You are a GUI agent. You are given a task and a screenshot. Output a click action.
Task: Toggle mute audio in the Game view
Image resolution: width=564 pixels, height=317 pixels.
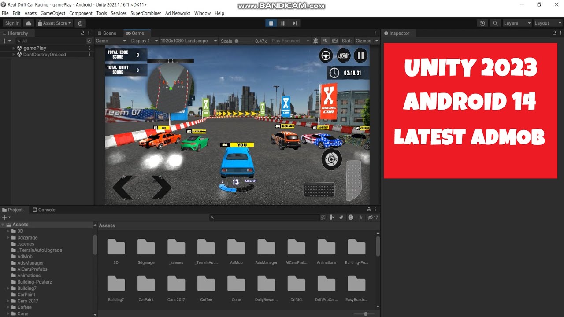[325, 41]
